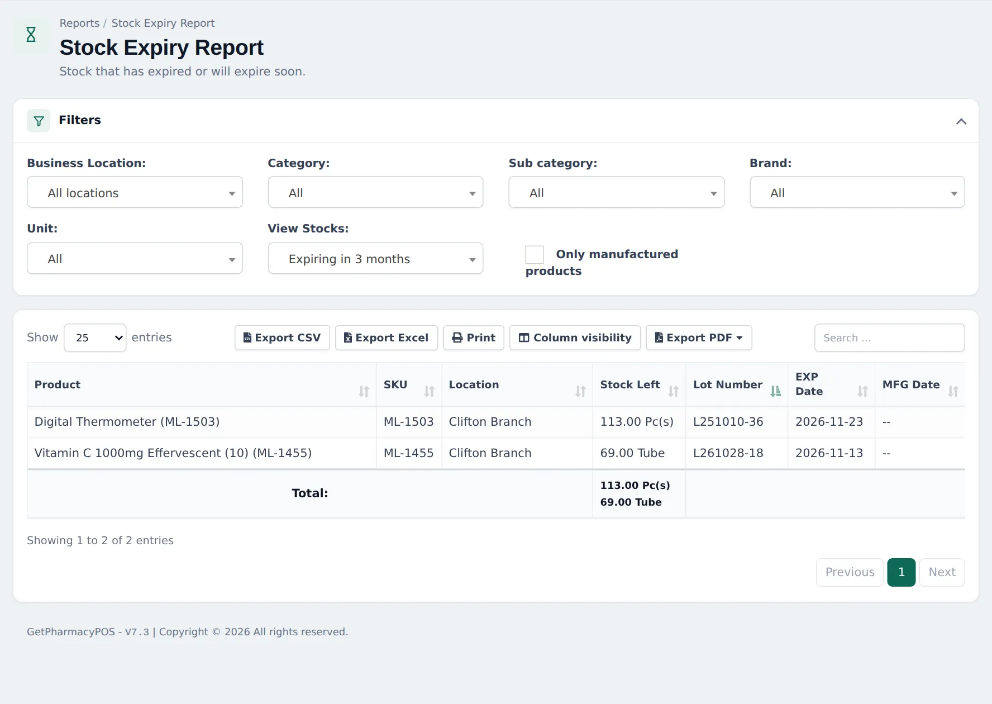Open the Brand dropdown

(x=857, y=192)
